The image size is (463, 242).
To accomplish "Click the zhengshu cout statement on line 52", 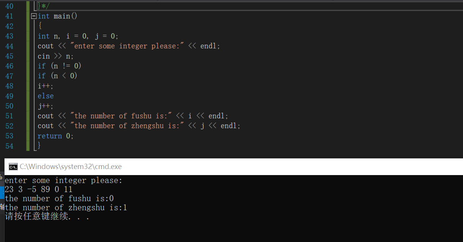I will [x=139, y=126].
